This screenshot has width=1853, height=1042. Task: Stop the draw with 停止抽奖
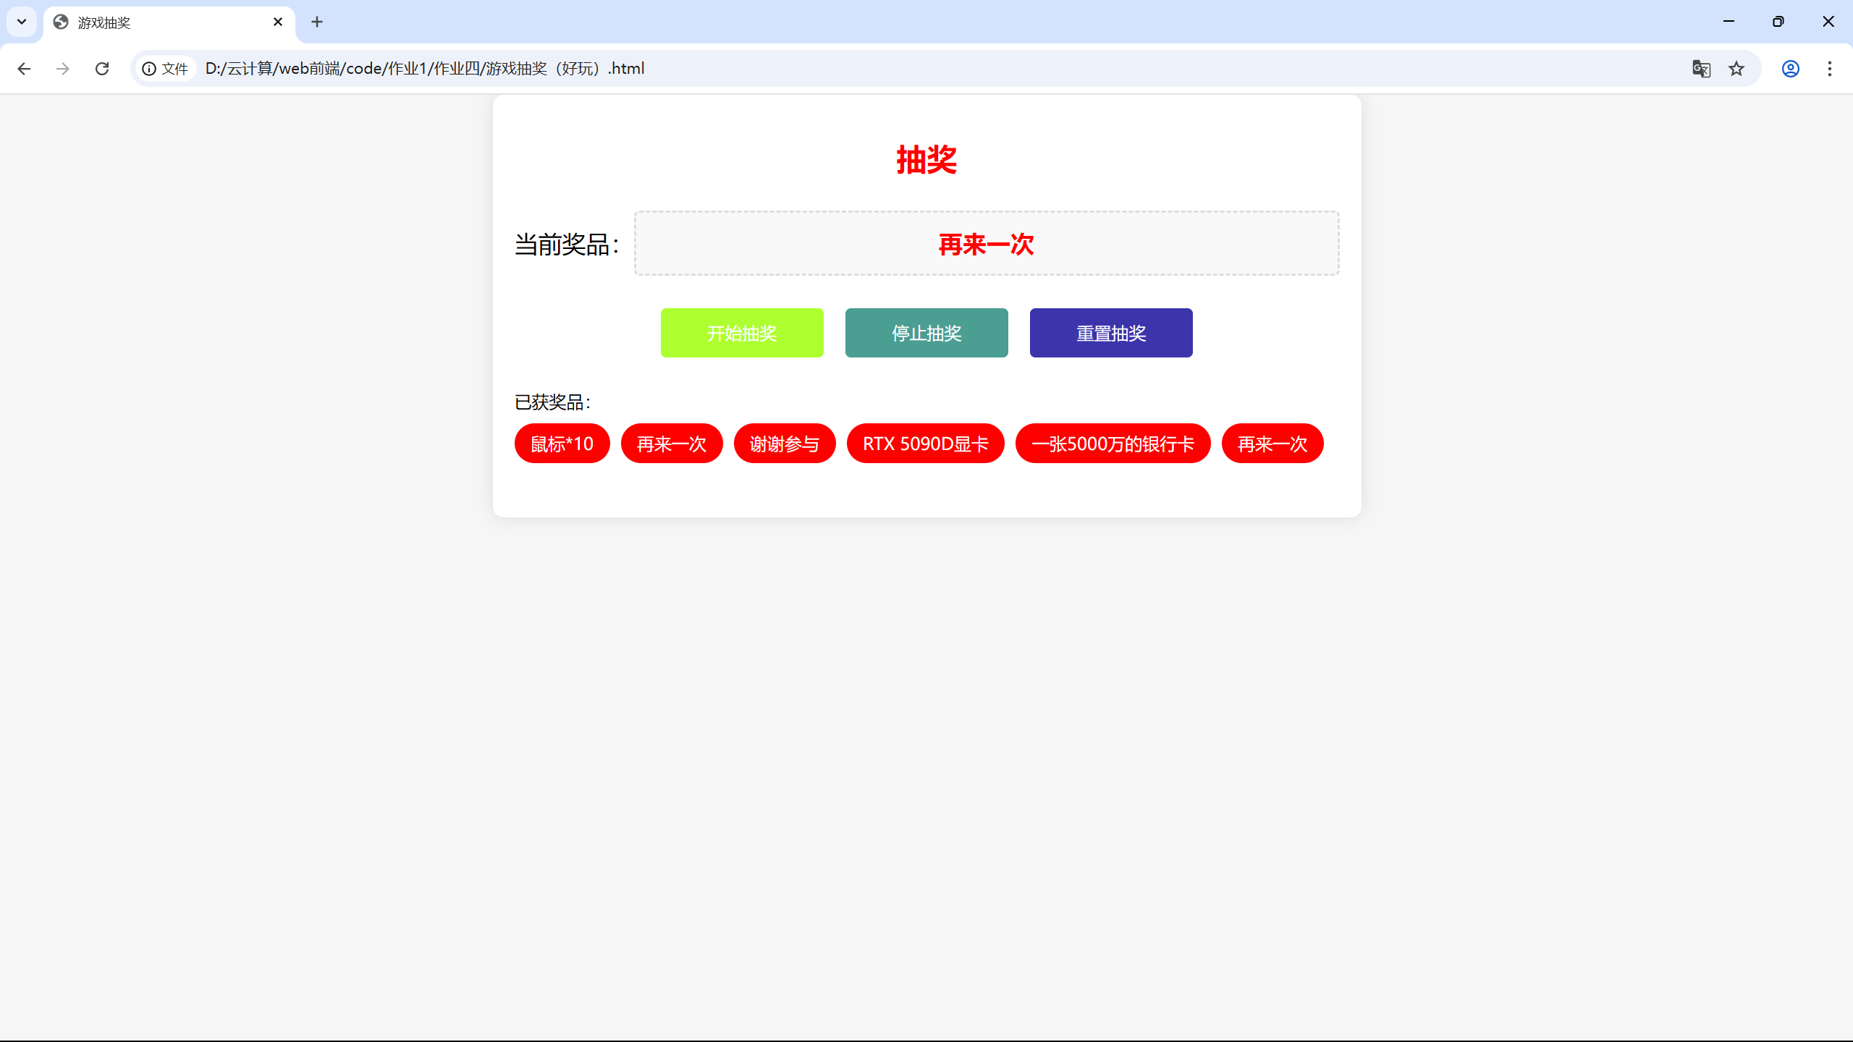point(926,333)
